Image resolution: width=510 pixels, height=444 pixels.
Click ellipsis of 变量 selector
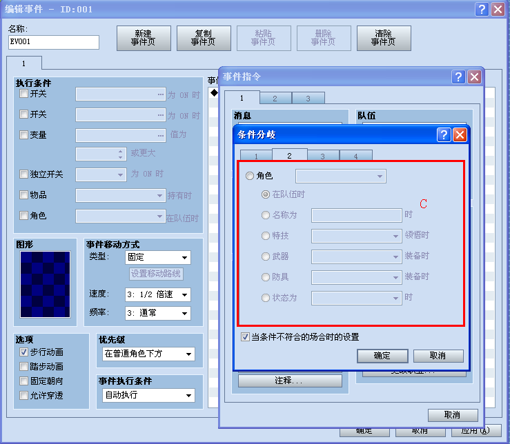click(161, 136)
